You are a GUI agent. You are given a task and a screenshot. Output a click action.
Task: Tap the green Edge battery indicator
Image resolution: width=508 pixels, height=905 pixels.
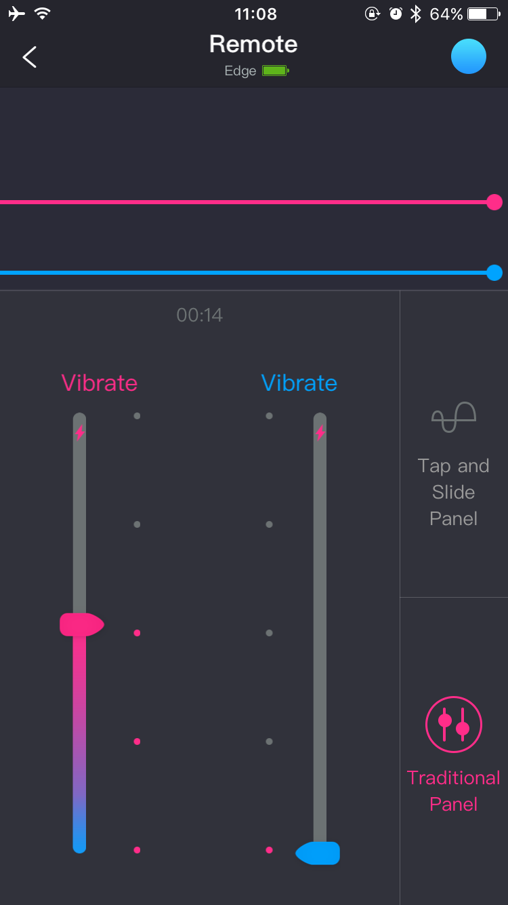coord(275,71)
